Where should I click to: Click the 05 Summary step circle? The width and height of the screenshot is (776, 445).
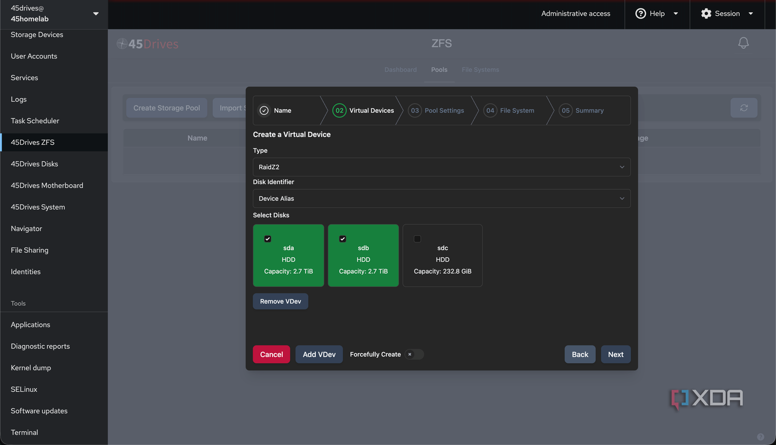(x=566, y=111)
